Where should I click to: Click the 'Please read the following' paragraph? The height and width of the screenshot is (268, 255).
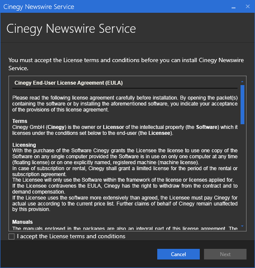coord(125,103)
